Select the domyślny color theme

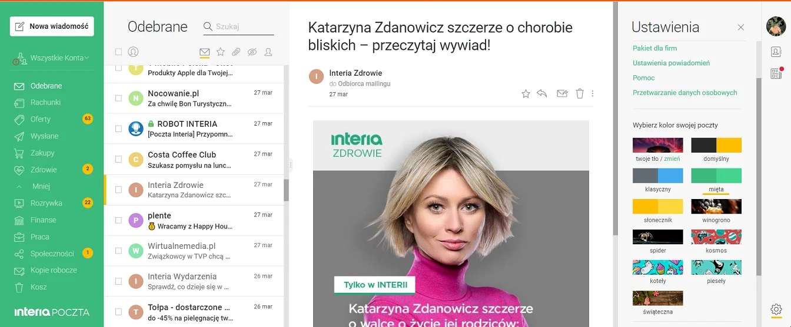tap(716, 145)
